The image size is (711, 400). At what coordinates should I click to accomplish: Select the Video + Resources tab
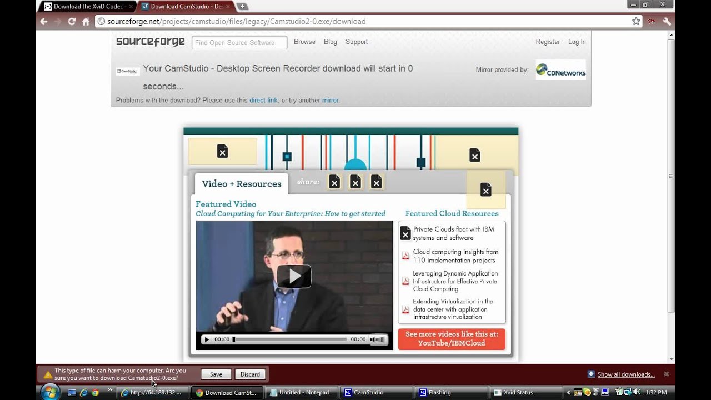point(242,184)
